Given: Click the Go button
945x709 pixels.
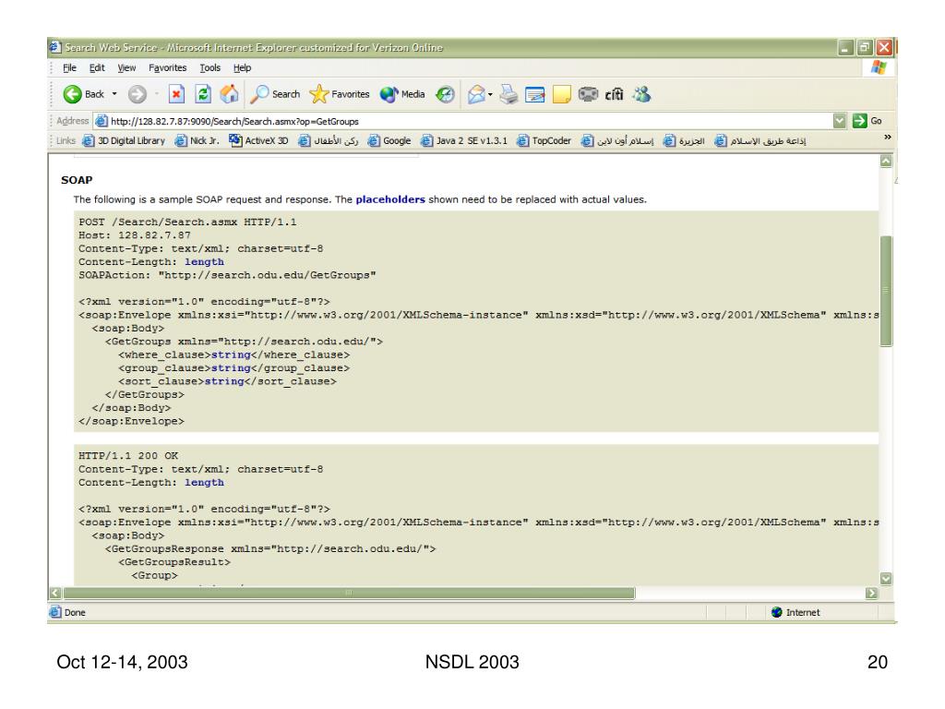Looking at the screenshot, I should tap(867, 121).
